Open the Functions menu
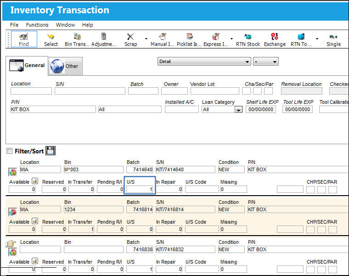The height and width of the screenshot is (276, 349). (37, 25)
